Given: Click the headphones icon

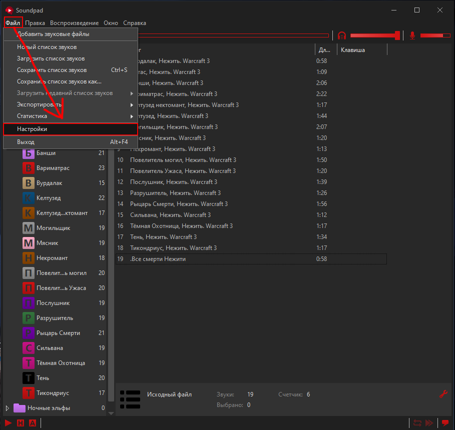Looking at the screenshot, I should click(342, 35).
